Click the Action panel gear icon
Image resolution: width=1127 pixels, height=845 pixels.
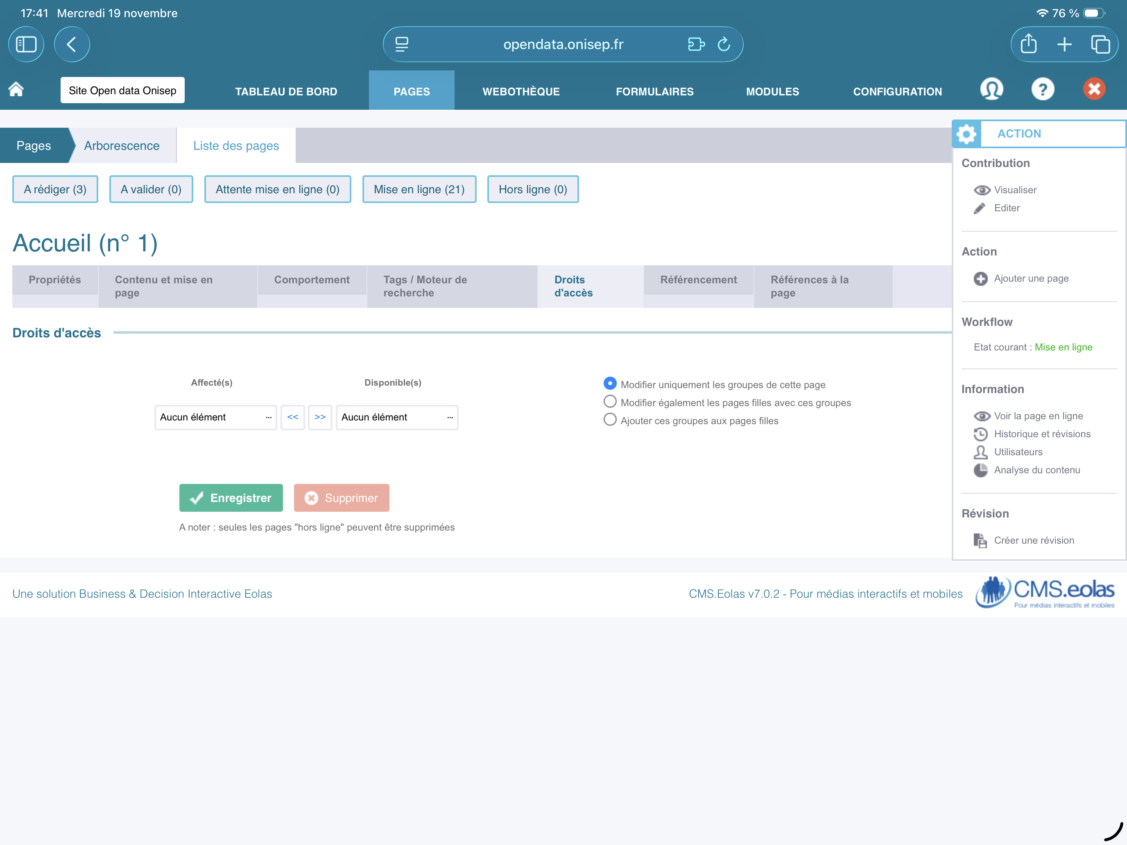point(966,134)
